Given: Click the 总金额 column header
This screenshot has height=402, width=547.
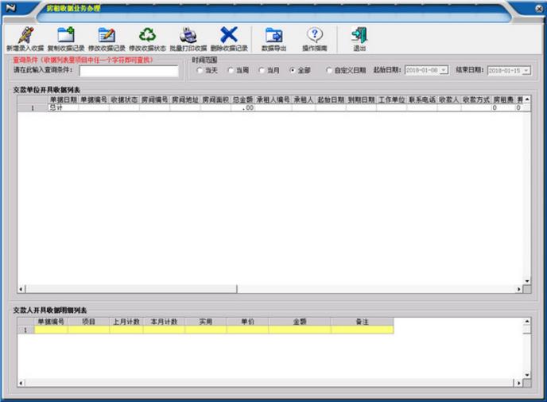Looking at the screenshot, I should point(242,100).
